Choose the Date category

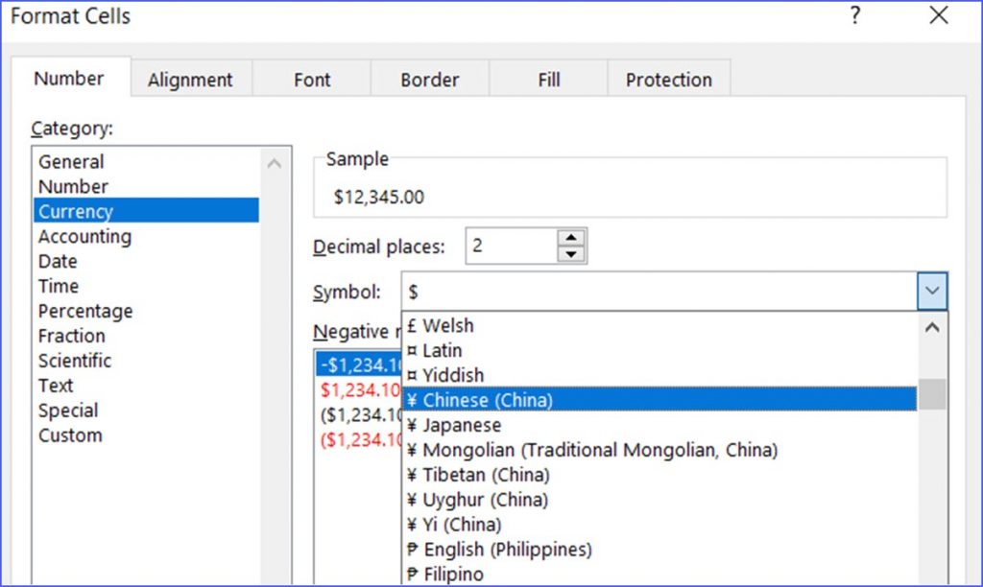[58, 261]
